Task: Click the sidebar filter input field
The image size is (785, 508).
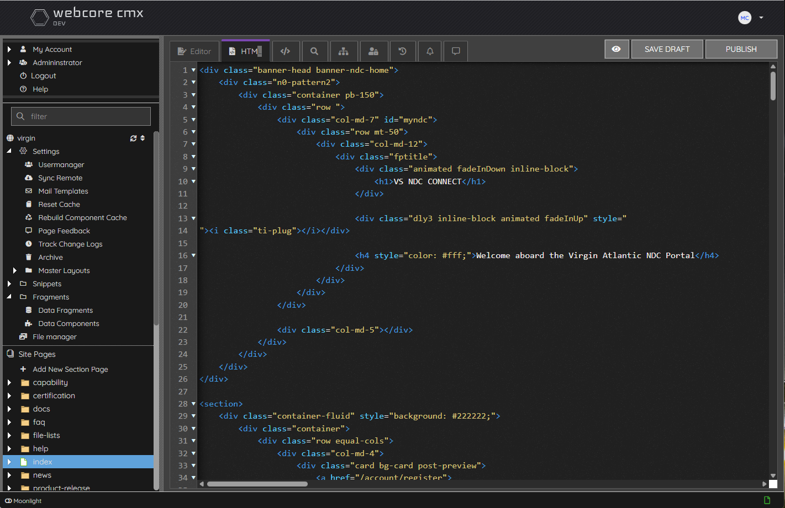Action: [x=81, y=116]
